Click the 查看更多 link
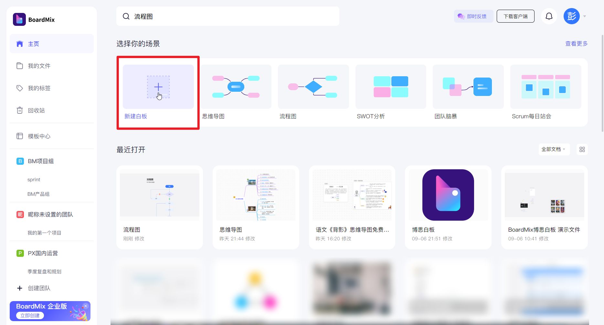The image size is (604, 325). coord(576,43)
